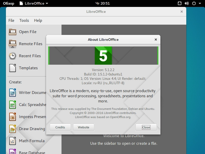Click the Math Formula icon
The width and height of the screenshot is (205, 154).
pos(13,141)
